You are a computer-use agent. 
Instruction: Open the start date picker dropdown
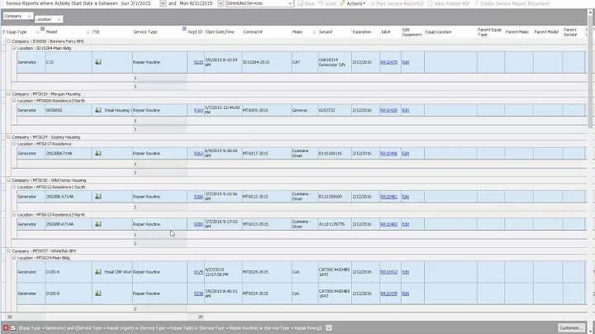tap(163, 3)
